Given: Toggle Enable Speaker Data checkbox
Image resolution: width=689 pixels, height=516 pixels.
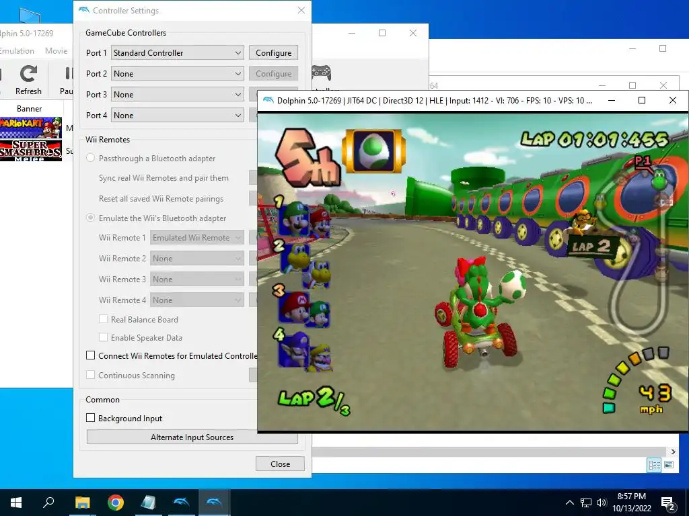Looking at the screenshot, I should (x=103, y=337).
